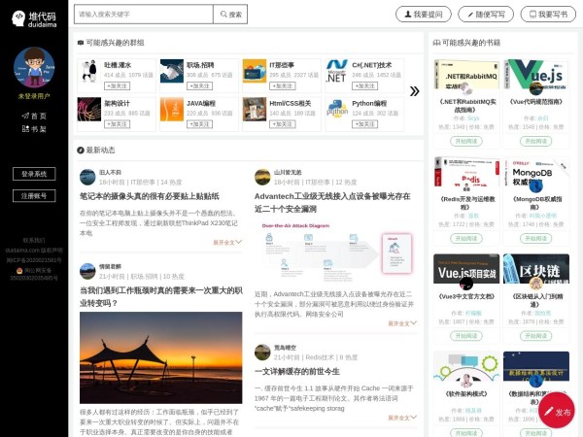Follow the 吐槽.灌水 group with +加关注
This screenshot has width=583, height=437.
point(117,85)
